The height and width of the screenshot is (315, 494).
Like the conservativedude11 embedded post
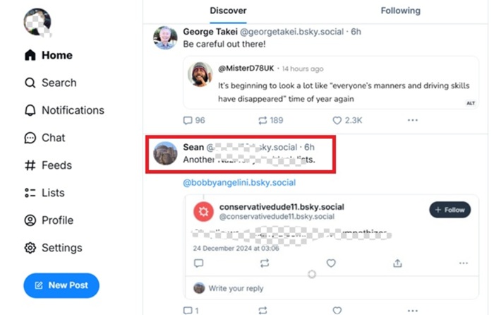[x=331, y=263]
